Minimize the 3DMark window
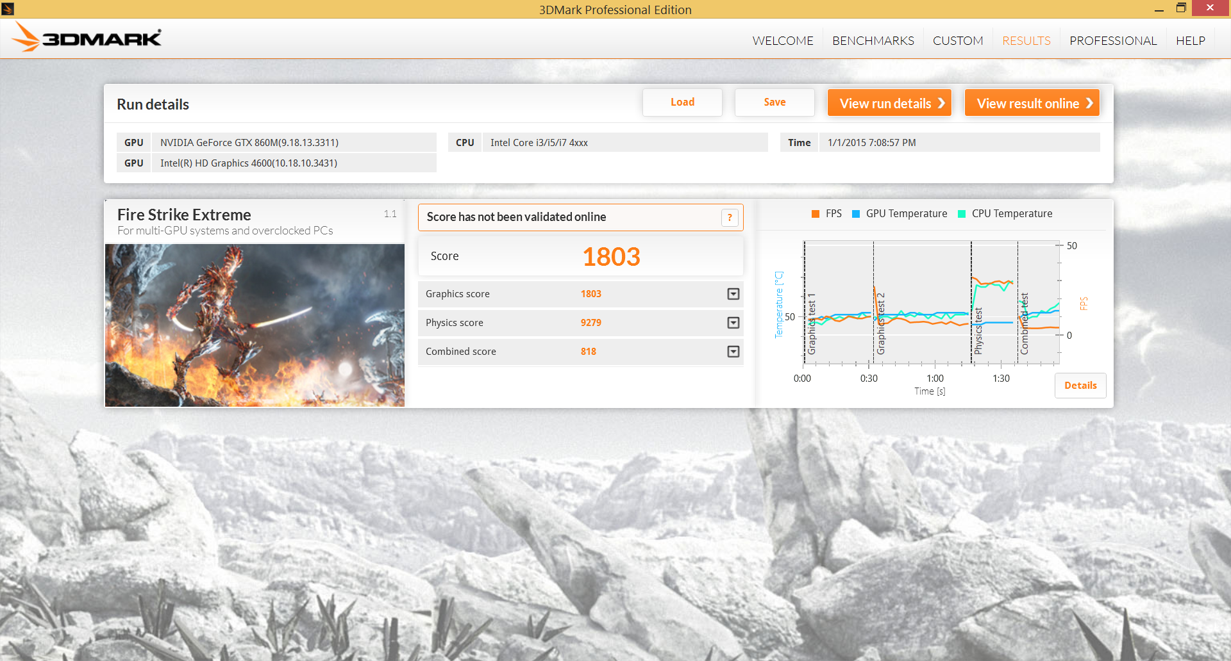Viewport: 1231px width, 661px height. point(1159,9)
